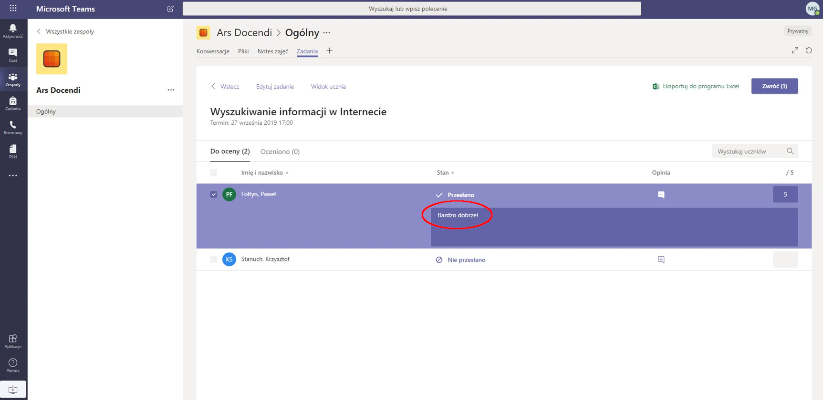
Task: Open Nie przesłano status for Stanuch
Action: pos(460,260)
